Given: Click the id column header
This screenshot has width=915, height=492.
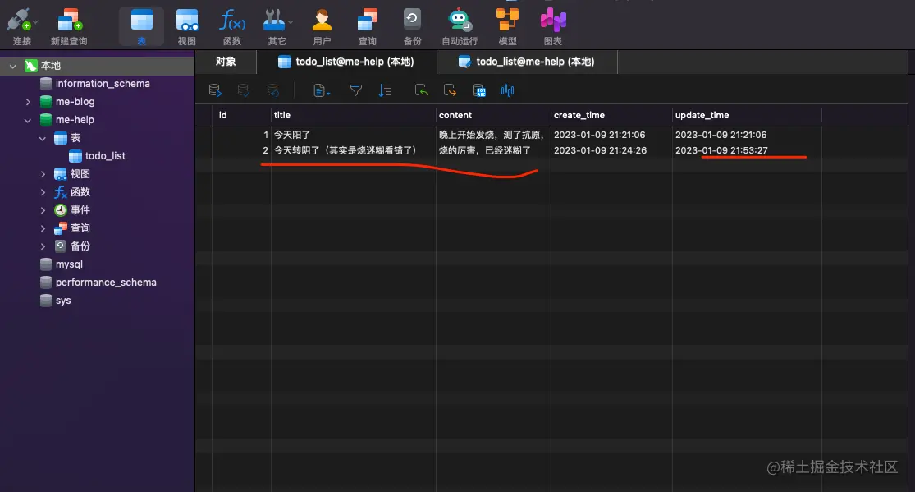Looking at the screenshot, I should [241, 115].
